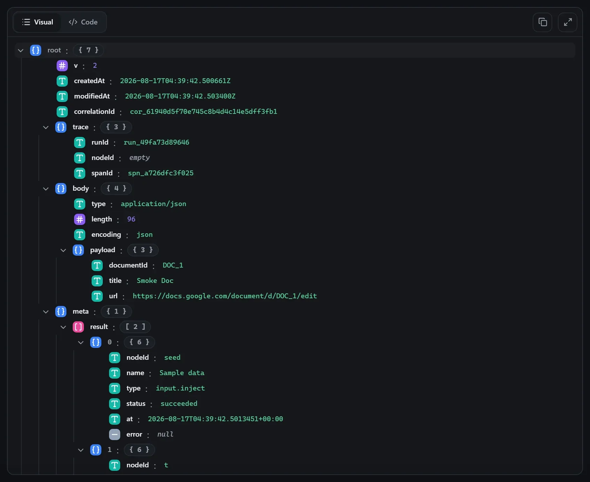Open fullscreen expand view icon
The width and height of the screenshot is (590, 482).
tap(568, 22)
